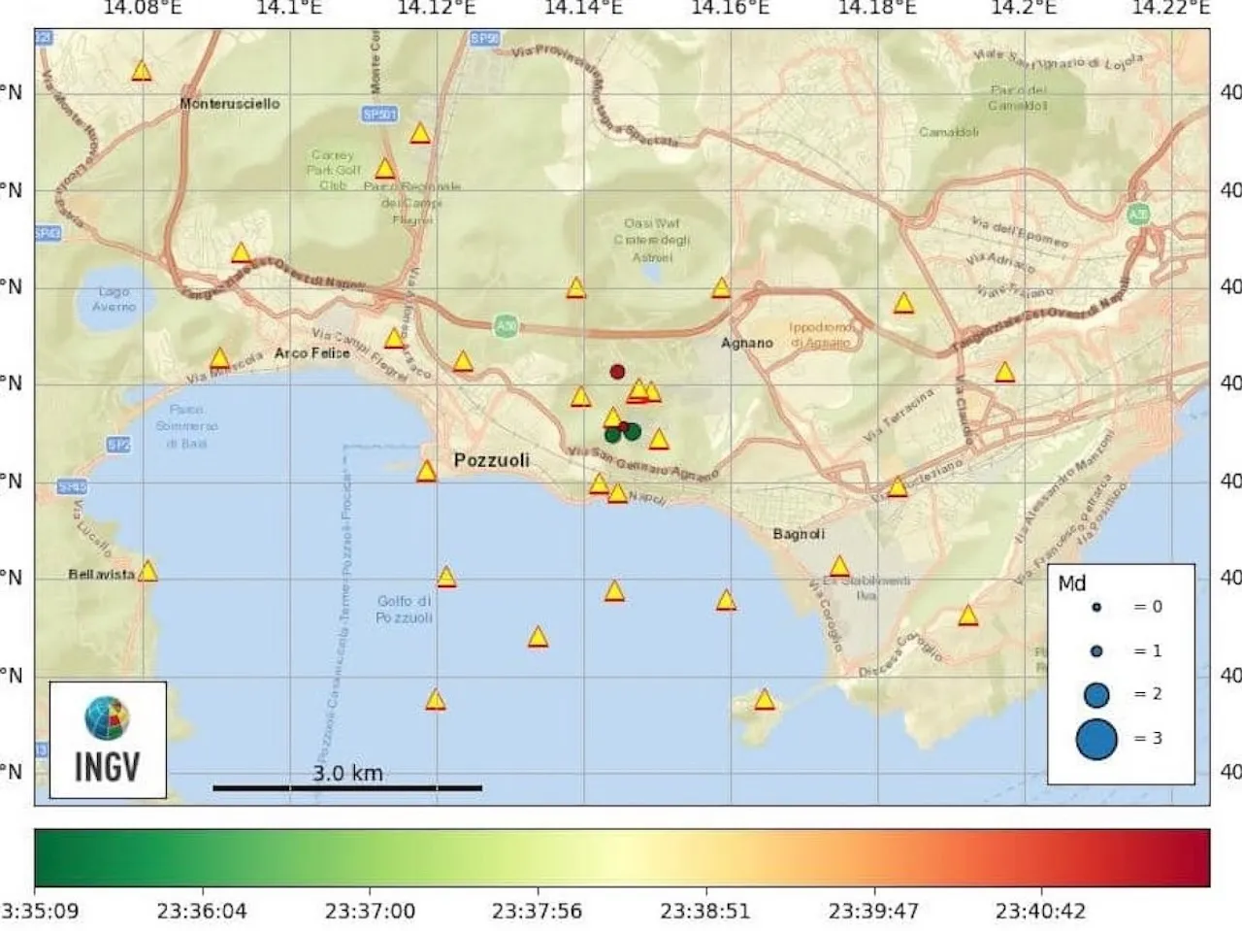
Task: Select the station triangle above the Agnano label
Action: (x=721, y=287)
